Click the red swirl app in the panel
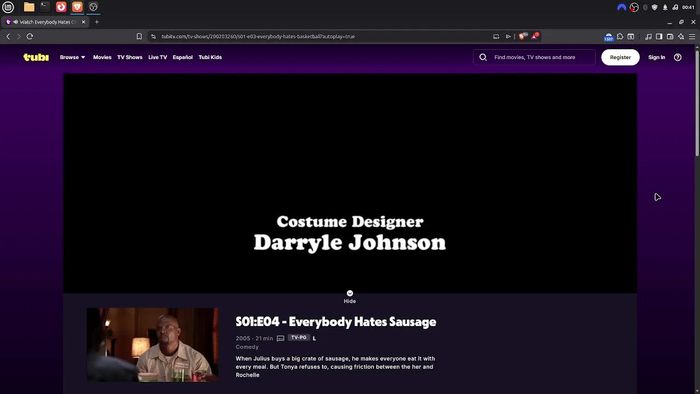The height and width of the screenshot is (394, 700). point(61,7)
